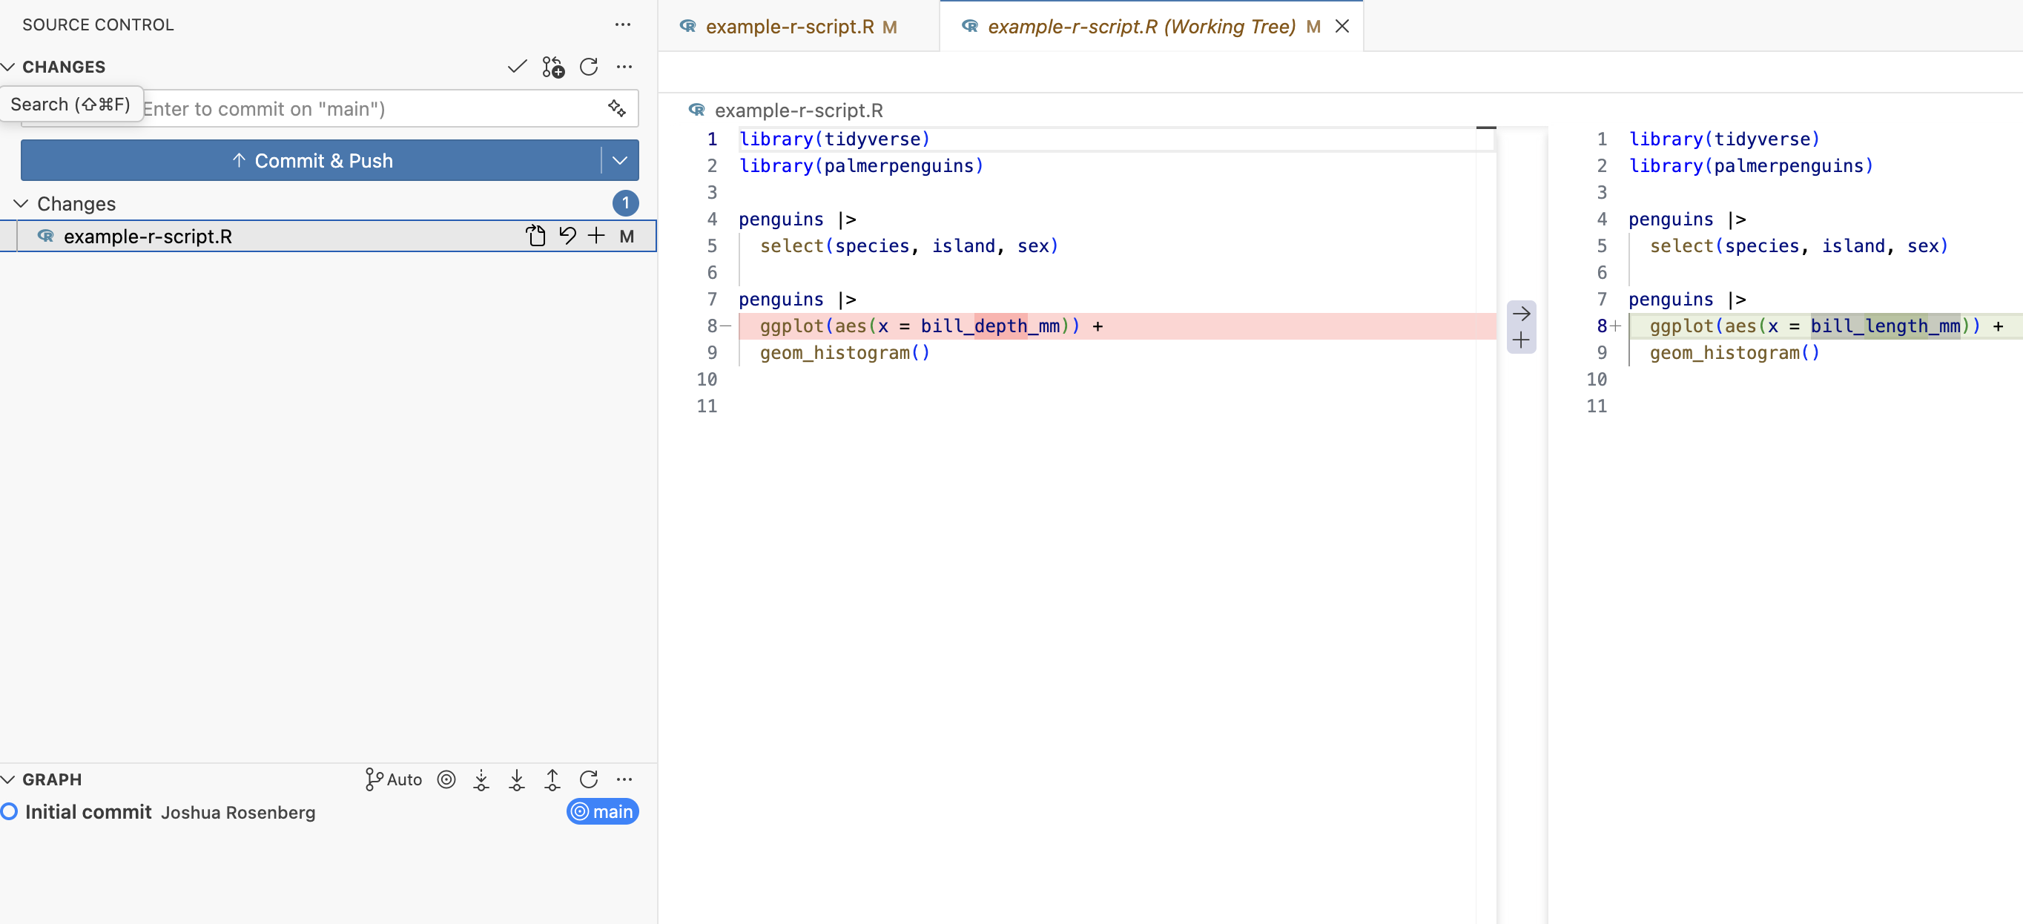This screenshot has height=924, width=2023.
Task: Click the commit checkmark icon in CHANGES header
Action: [x=517, y=67]
